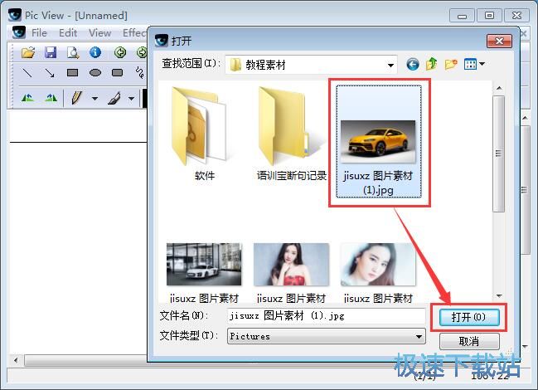
Task: Select the woman in red dress thumbnail
Action: pyautogui.click(x=291, y=265)
